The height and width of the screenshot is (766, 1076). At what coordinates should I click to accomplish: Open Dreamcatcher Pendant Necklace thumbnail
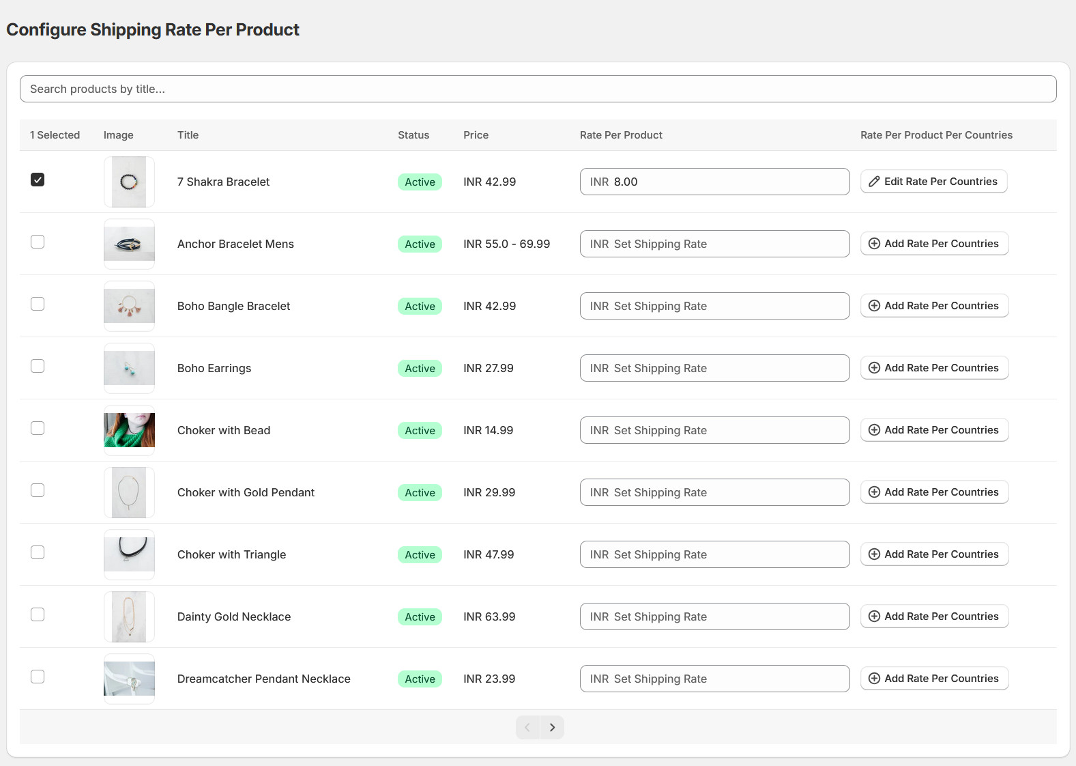tap(129, 679)
